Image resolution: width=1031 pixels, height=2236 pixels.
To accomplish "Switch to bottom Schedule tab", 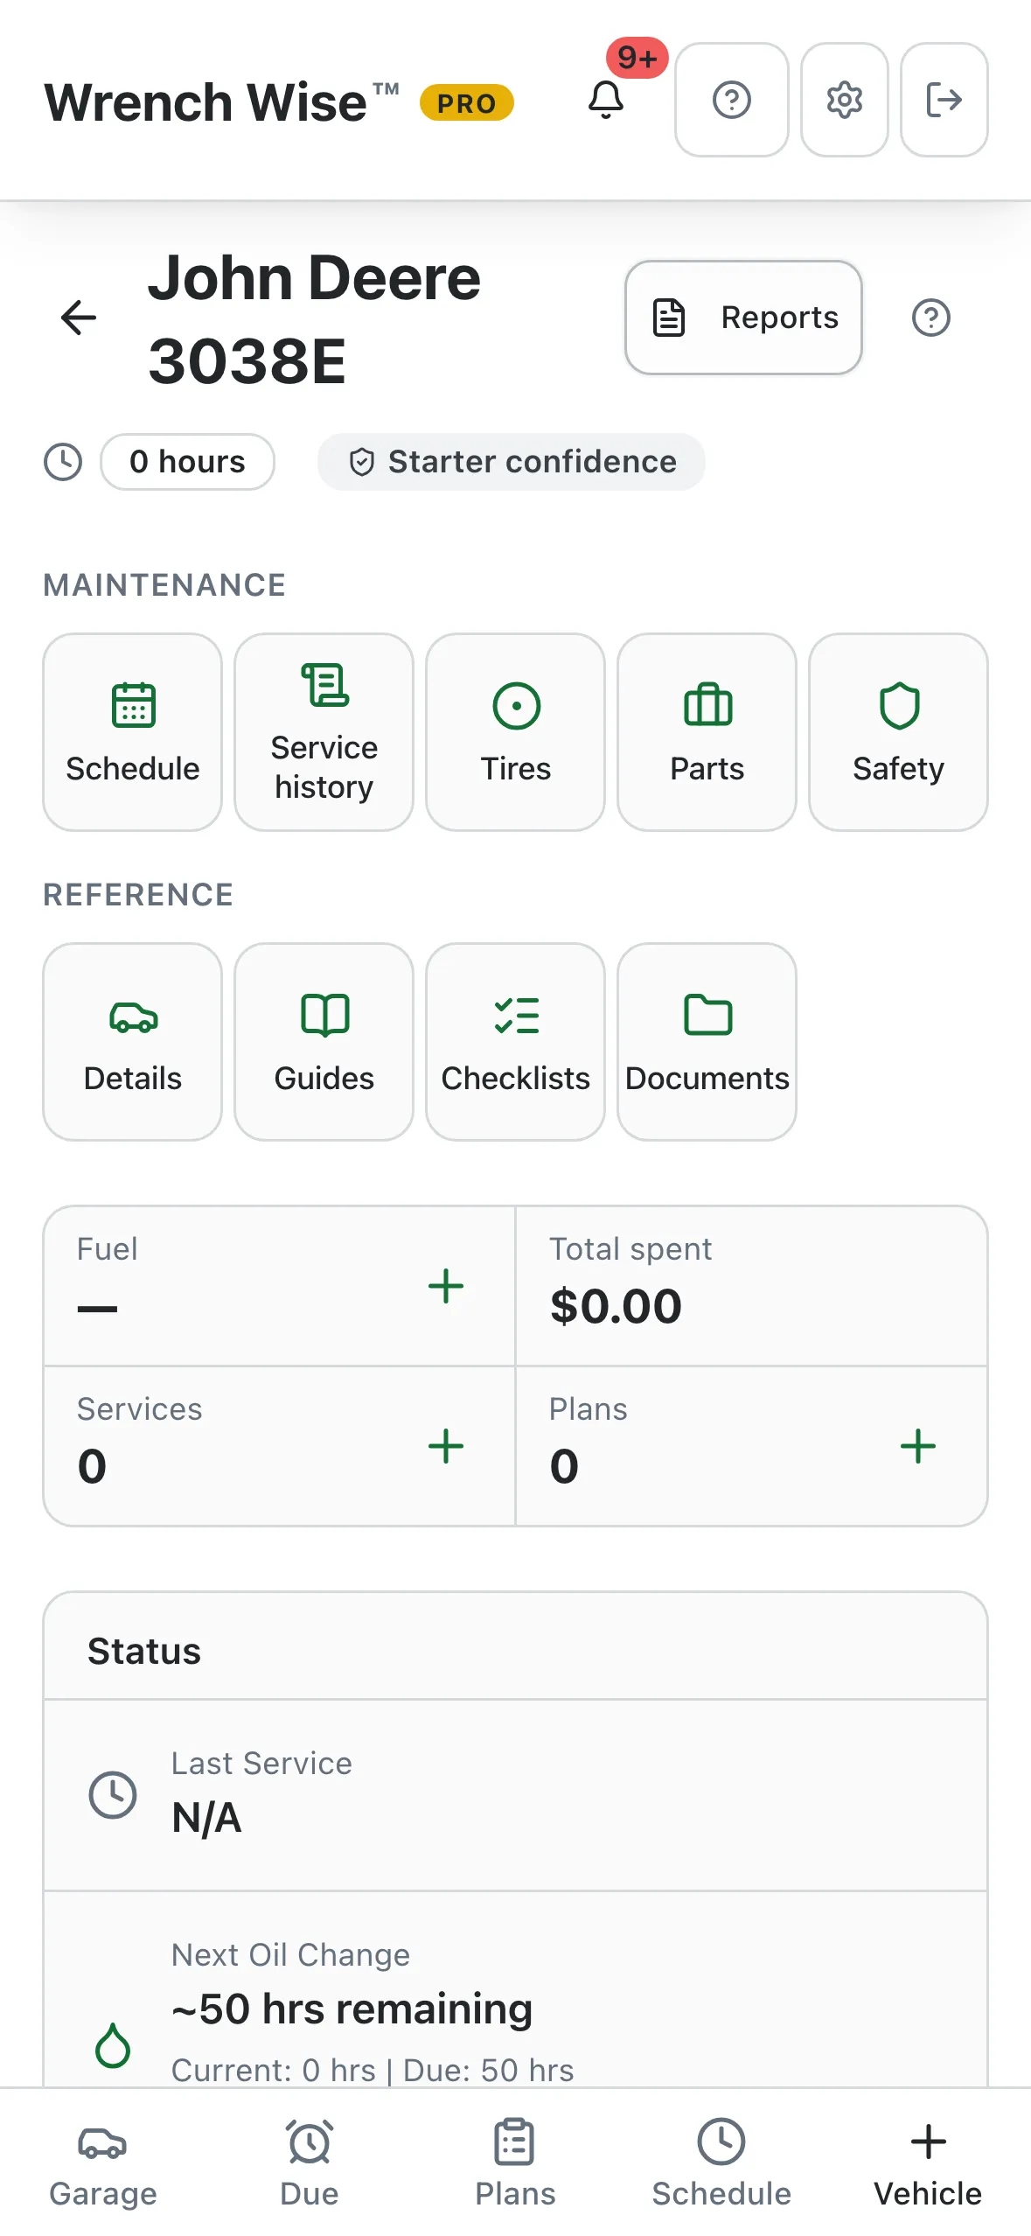I will 721,2163.
